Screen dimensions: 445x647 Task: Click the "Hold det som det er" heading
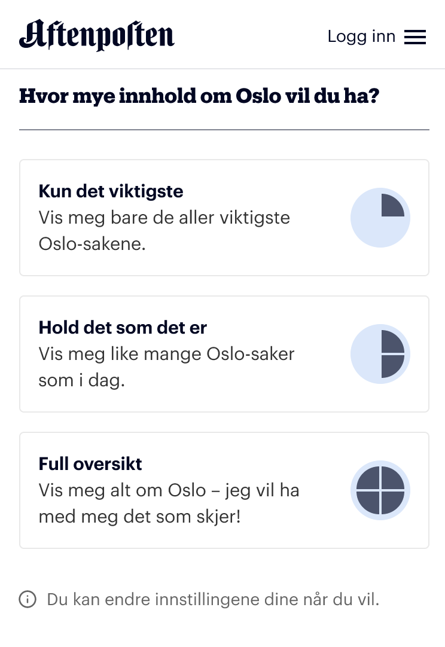(x=123, y=328)
